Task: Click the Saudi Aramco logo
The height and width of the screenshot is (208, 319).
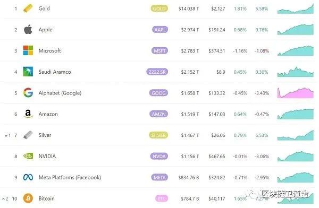Action: click(x=28, y=72)
